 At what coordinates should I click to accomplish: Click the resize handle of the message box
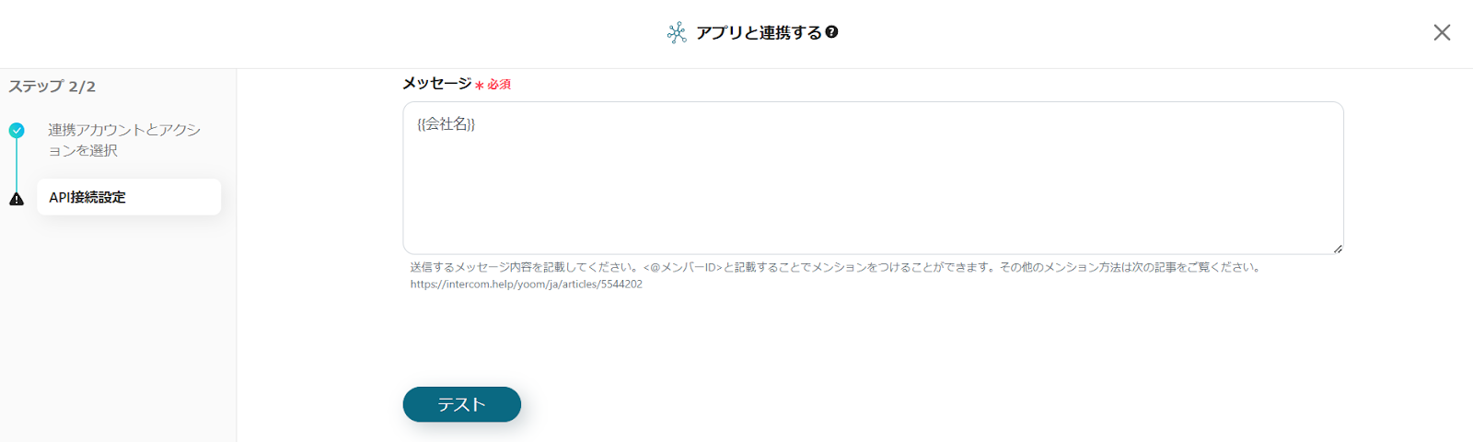1337,248
